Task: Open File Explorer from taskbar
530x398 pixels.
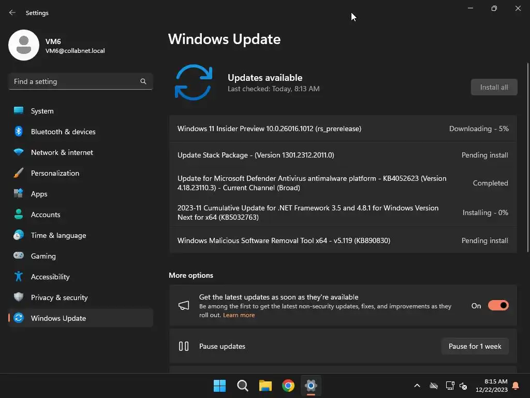Action: [x=266, y=386]
